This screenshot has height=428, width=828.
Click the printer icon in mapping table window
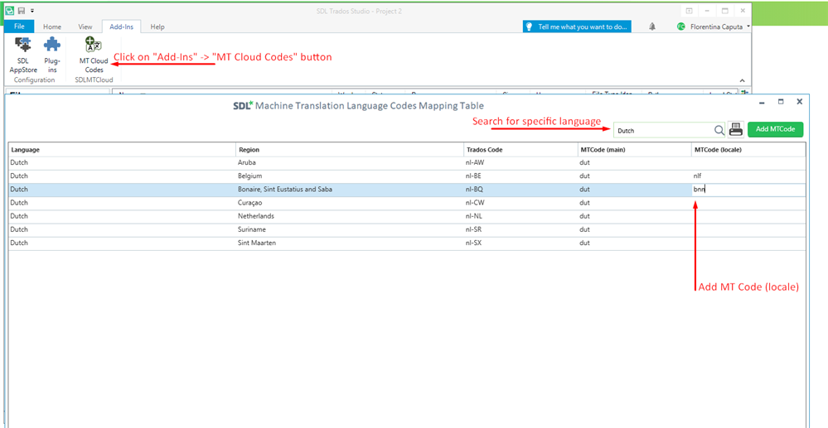click(x=736, y=129)
